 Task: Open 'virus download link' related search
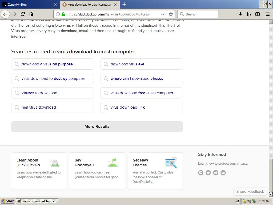141,107
